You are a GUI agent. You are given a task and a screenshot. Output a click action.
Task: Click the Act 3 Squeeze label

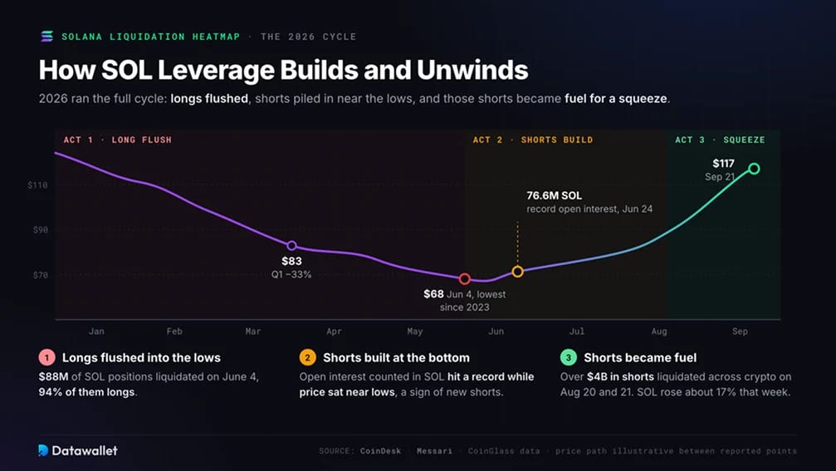click(x=720, y=140)
